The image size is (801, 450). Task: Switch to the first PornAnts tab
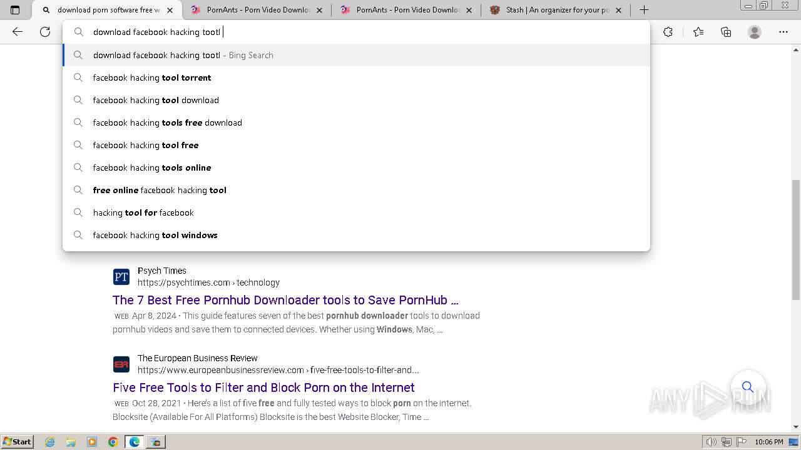257,10
